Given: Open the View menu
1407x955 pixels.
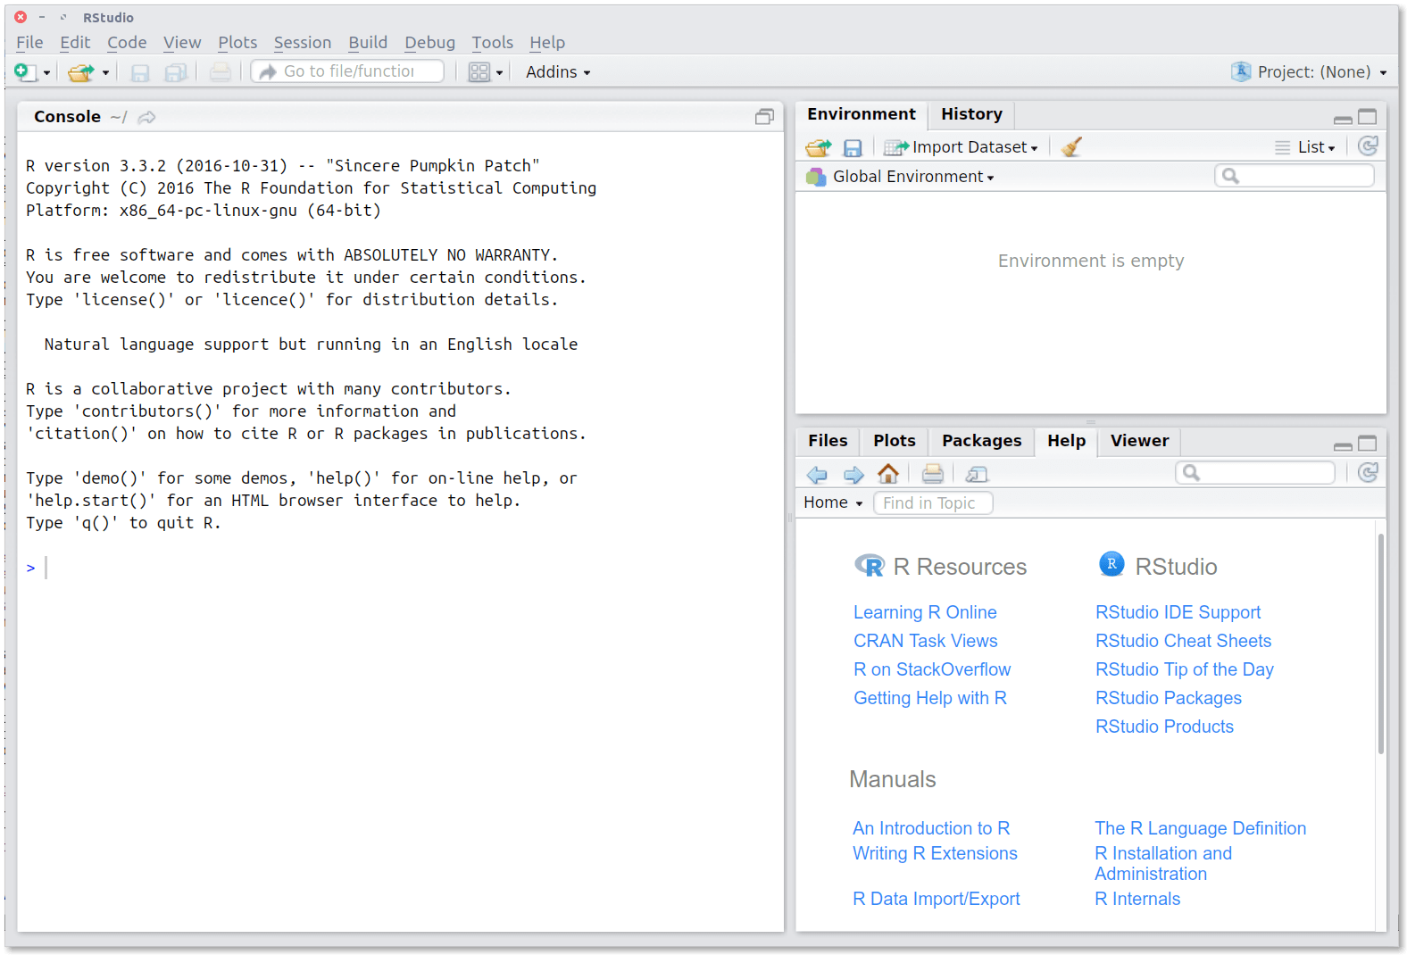Looking at the screenshot, I should pyautogui.click(x=182, y=42).
